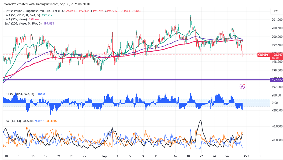Select the EMA (55, close, 0, SMA, 5) legend
This screenshot has width=283, height=160.
click(x=22, y=15)
